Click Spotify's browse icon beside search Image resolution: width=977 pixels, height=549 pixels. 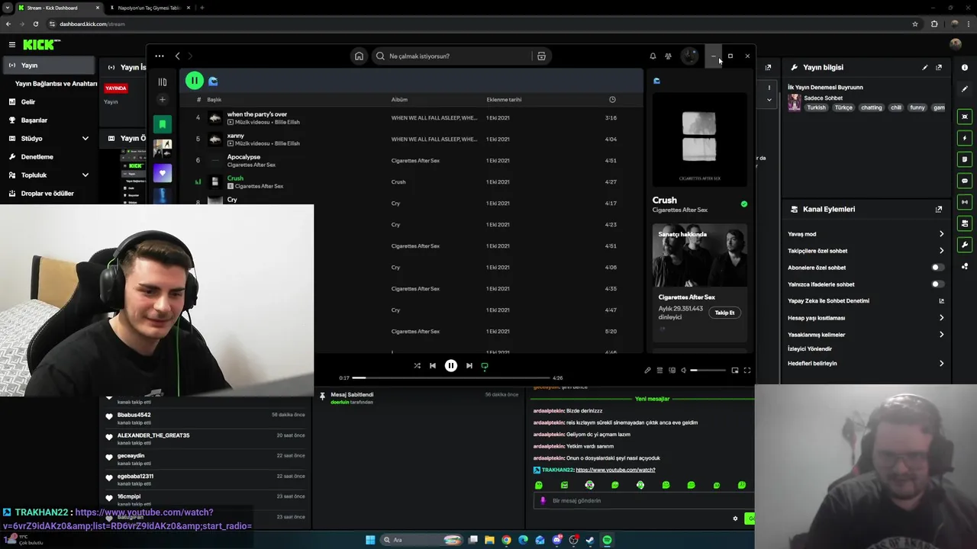(x=541, y=56)
